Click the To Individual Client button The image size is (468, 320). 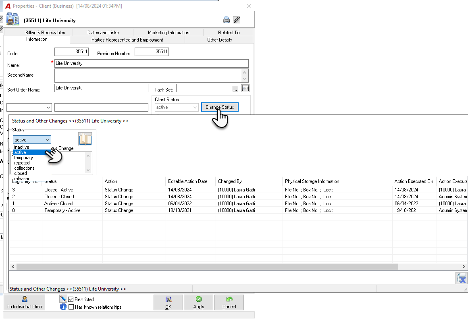click(x=25, y=302)
